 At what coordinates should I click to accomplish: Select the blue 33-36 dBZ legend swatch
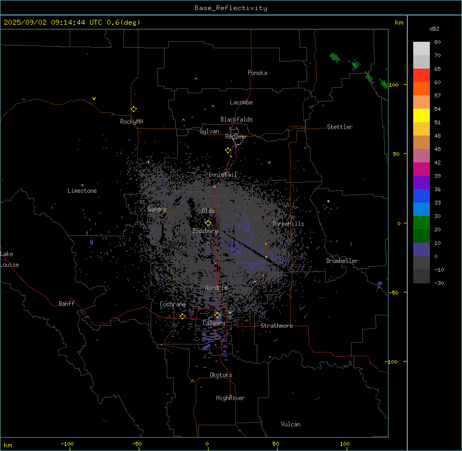[421, 196]
